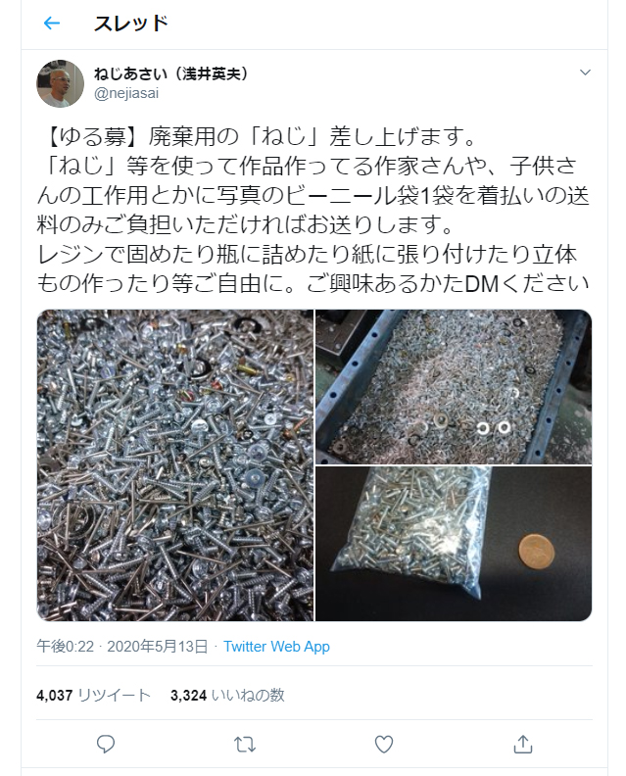Retweet using the arrows icon
Image resolution: width=626 pixels, height=776 pixels.
245,744
